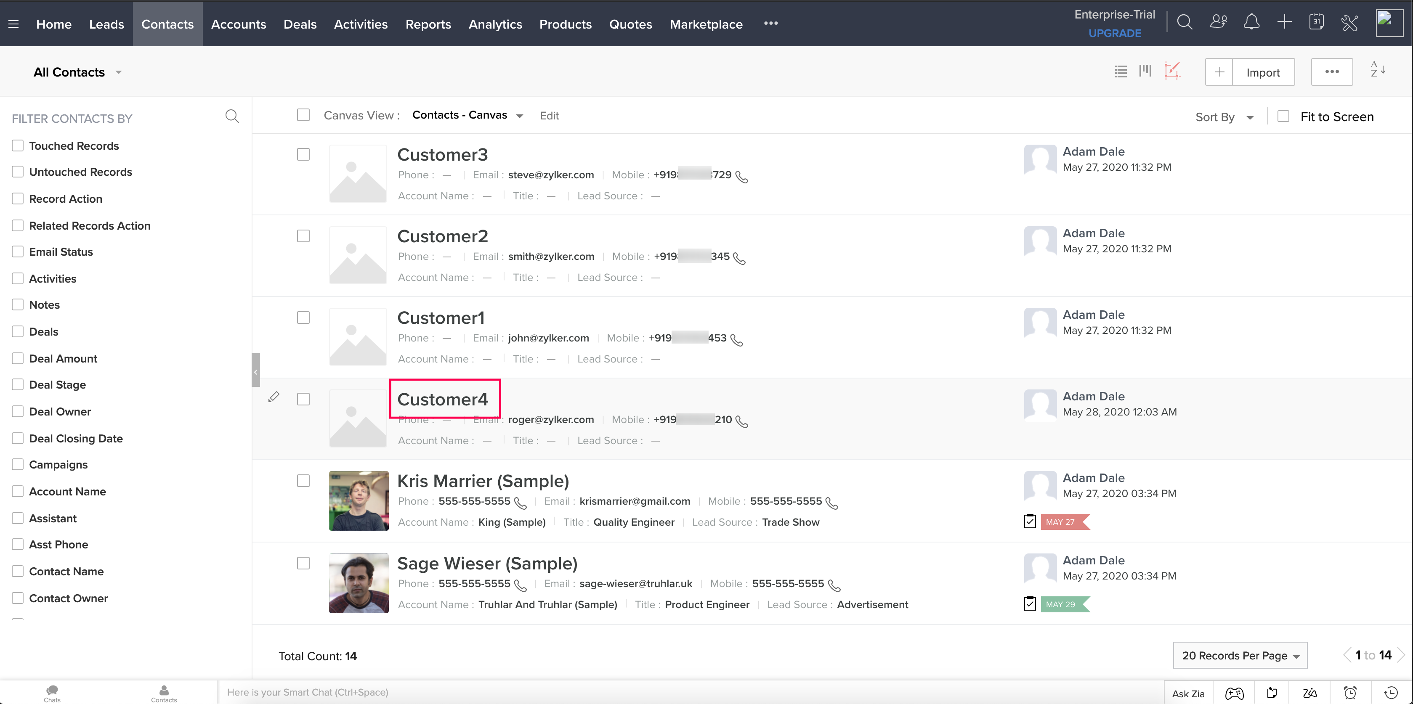
Task: Go to the Deals tab
Action: [300, 24]
